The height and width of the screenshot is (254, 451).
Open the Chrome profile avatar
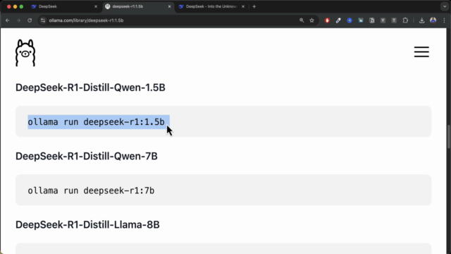pos(433,20)
